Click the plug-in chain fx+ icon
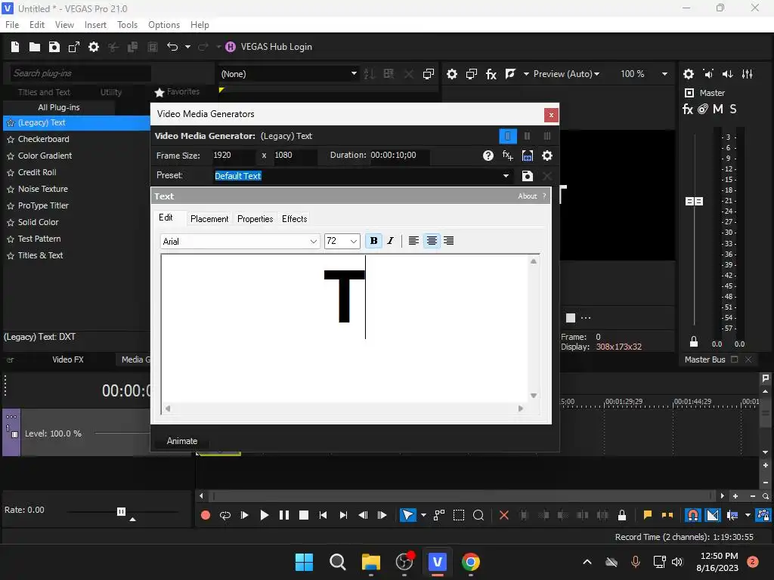 point(507,156)
